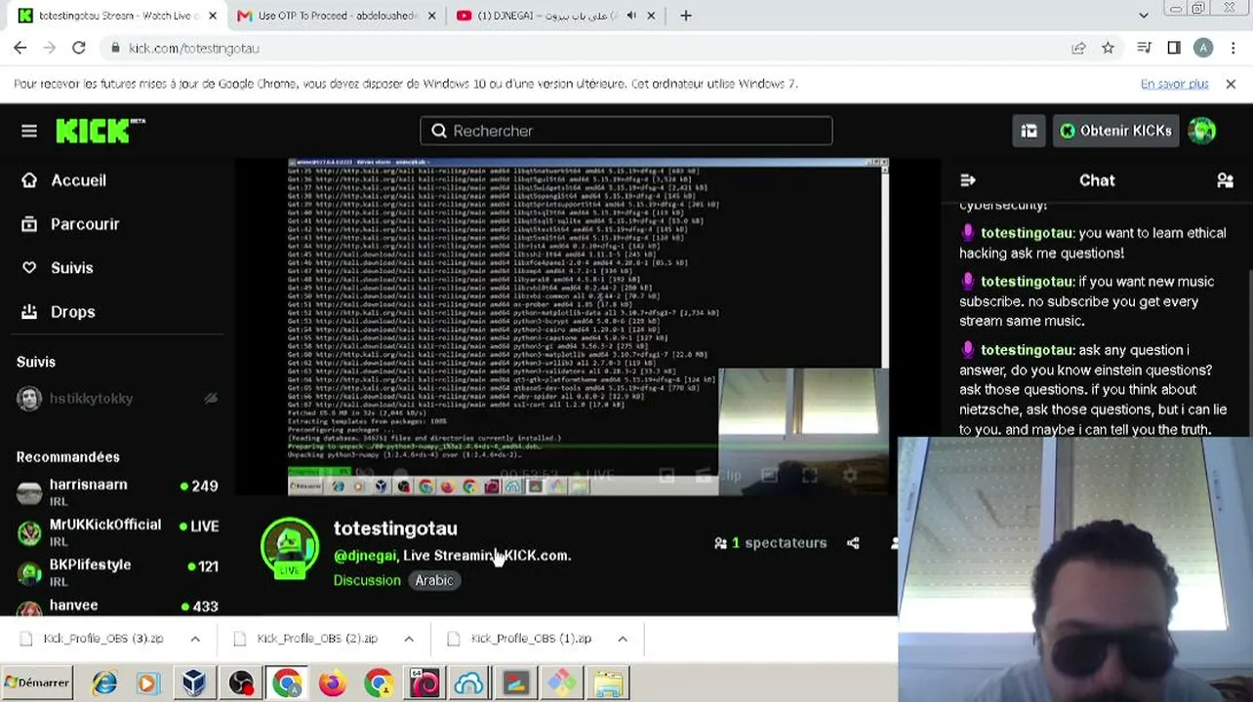Switch to the YouTube DJNEGAI tab
1253x702 pixels.
[x=556, y=16]
